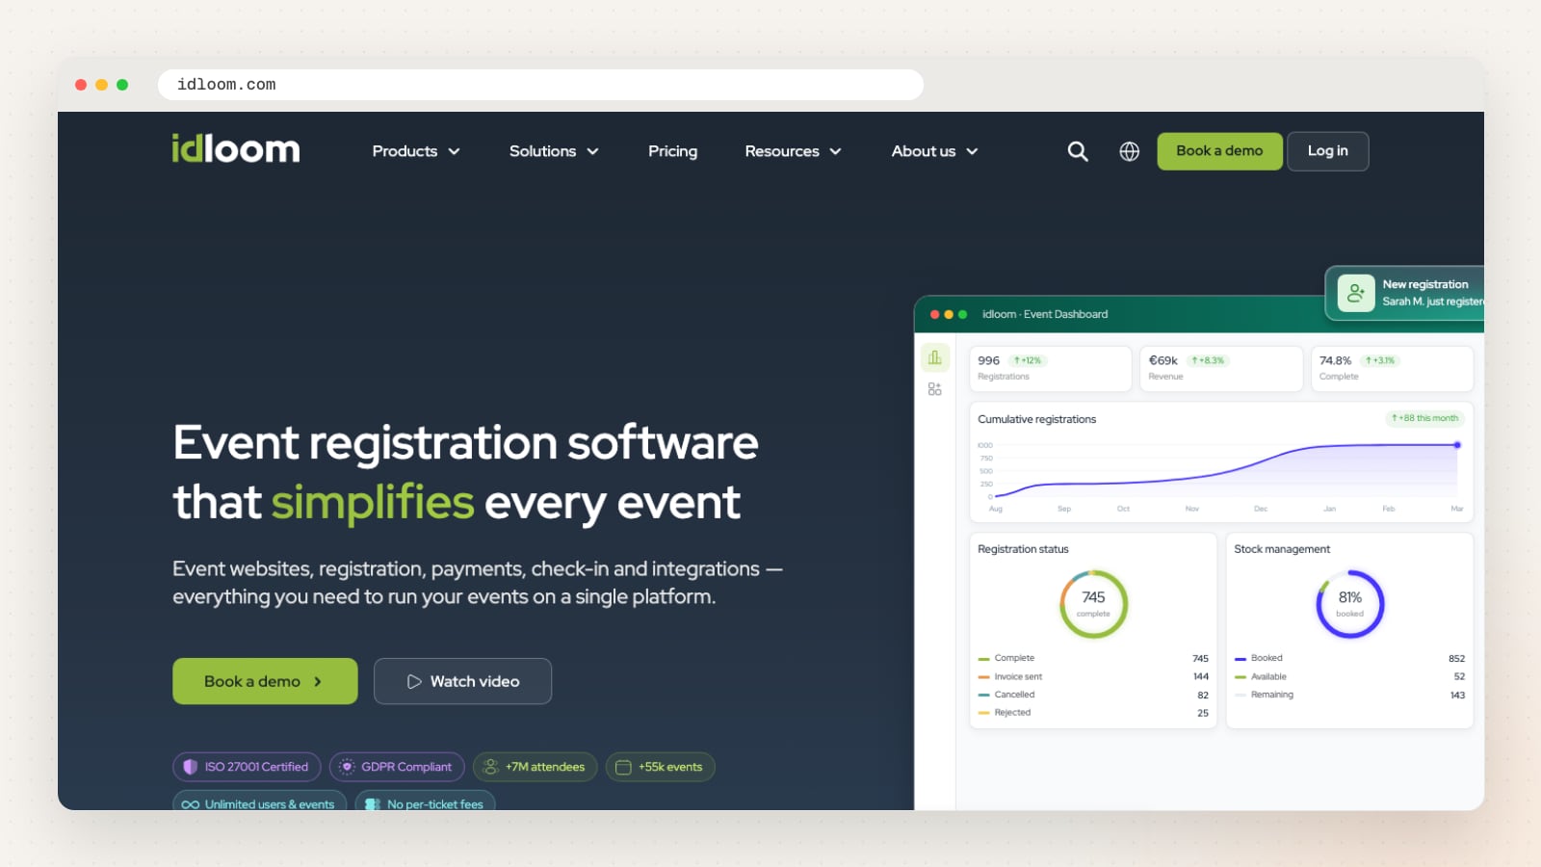Click the GDPR Compliant badge icon

[x=347, y=767]
